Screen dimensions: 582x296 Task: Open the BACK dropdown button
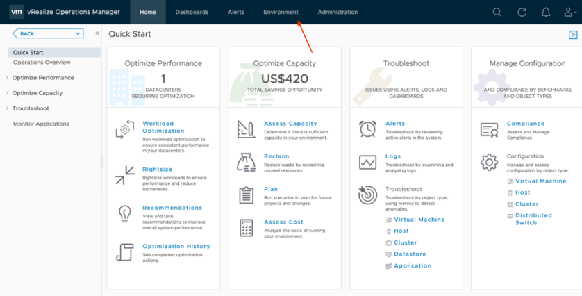click(48, 33)
